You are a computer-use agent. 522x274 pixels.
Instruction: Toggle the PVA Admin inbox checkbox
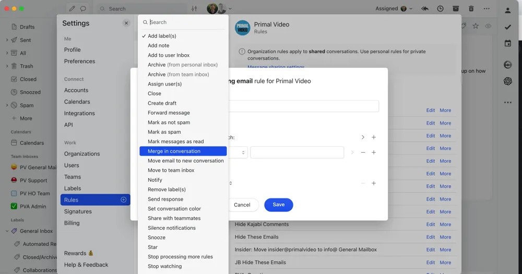(x=14, y=206)
